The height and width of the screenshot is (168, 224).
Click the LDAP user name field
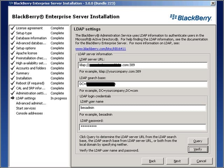(x=142, y=108)
